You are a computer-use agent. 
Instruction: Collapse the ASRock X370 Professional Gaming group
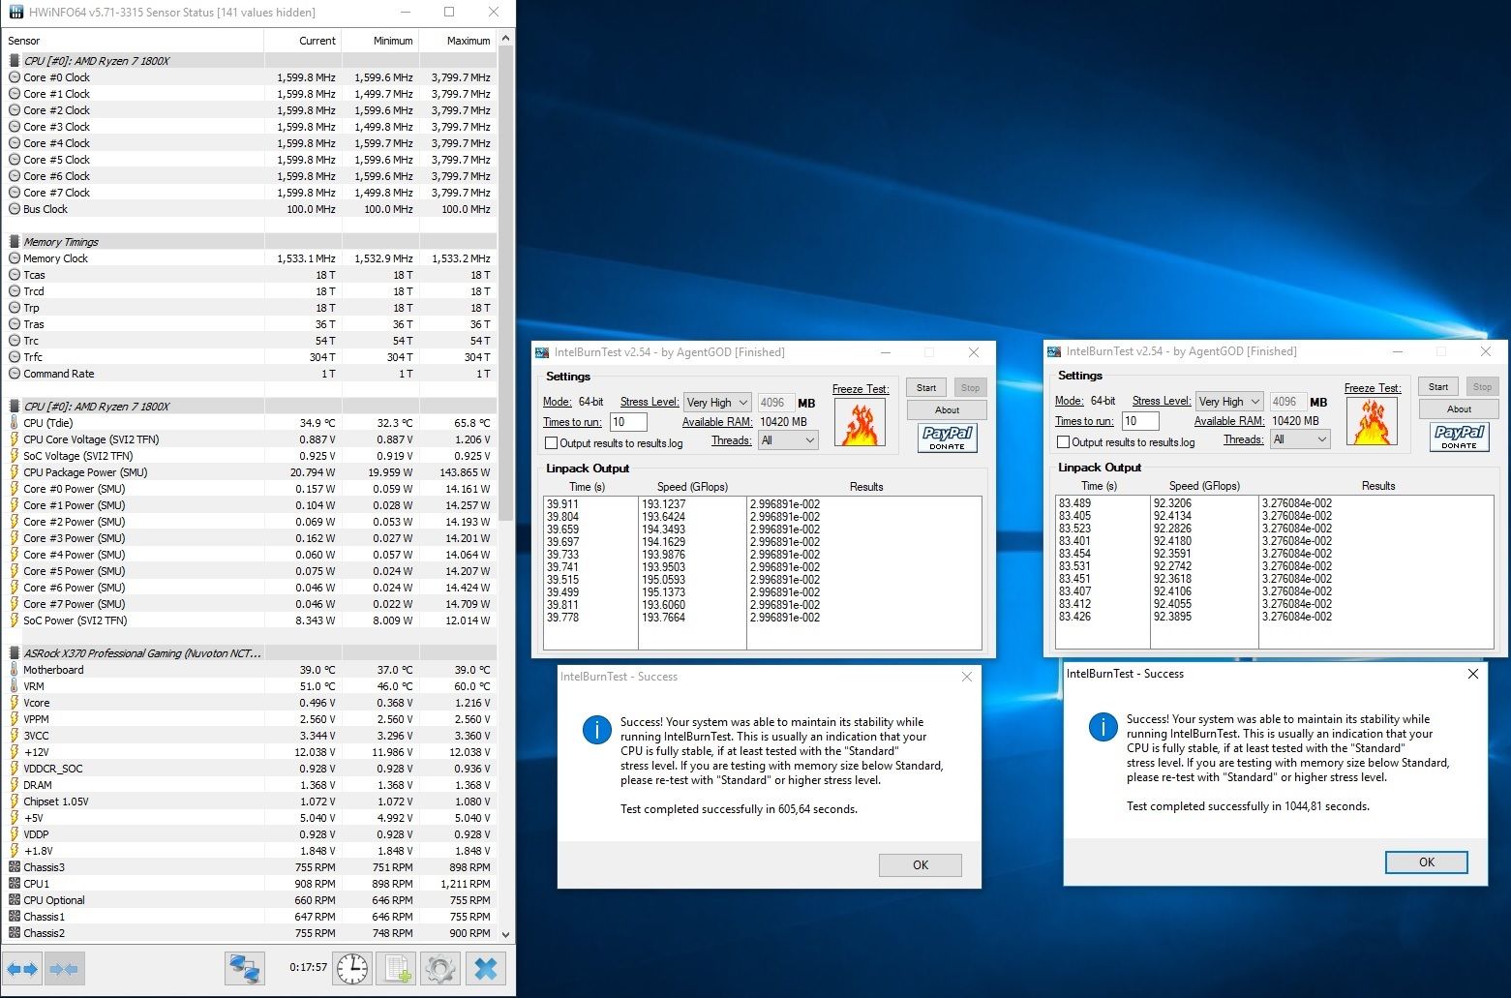click(x=15, y=653)
